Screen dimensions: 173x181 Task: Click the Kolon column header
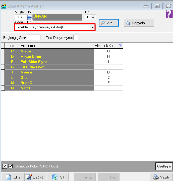pos(12,46)
